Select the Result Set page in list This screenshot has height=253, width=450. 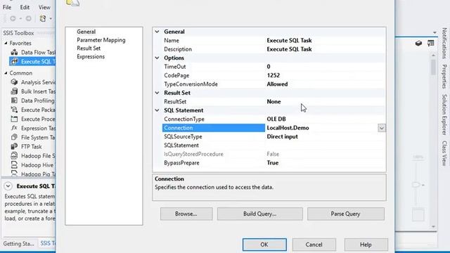pos(89,48)
